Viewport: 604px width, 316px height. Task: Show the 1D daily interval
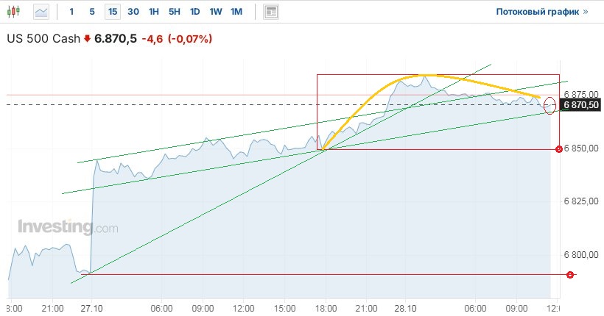click(194, 12)
